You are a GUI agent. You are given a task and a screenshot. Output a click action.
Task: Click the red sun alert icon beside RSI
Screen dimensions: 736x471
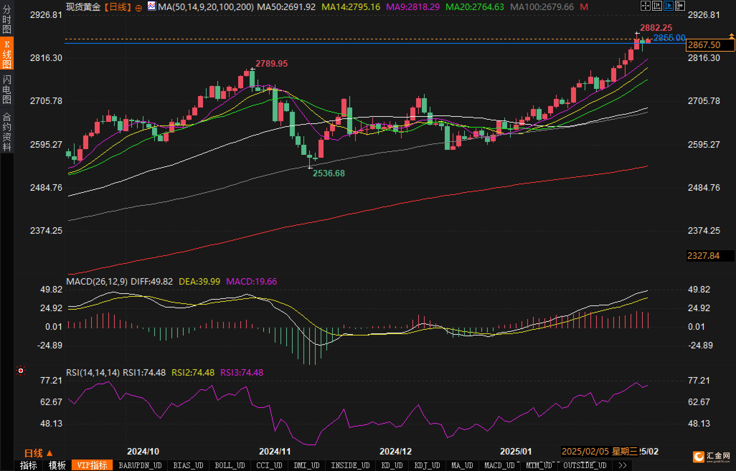tap(21, 370)
